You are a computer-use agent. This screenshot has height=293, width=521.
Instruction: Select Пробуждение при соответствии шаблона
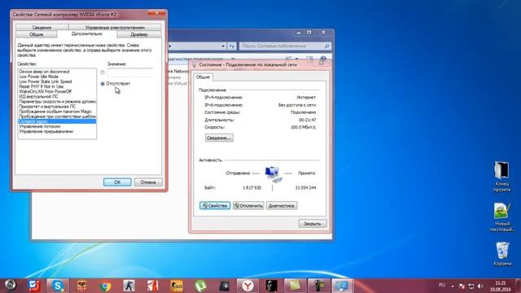point(57,116)
